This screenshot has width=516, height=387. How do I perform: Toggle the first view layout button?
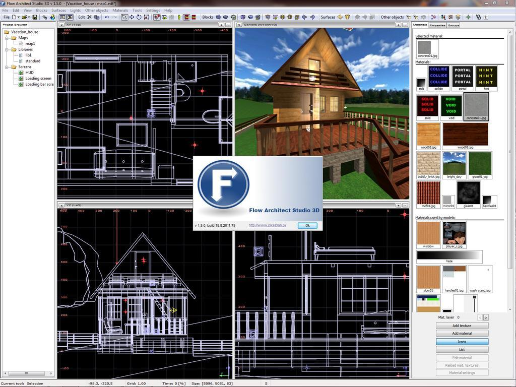[62, 17]
